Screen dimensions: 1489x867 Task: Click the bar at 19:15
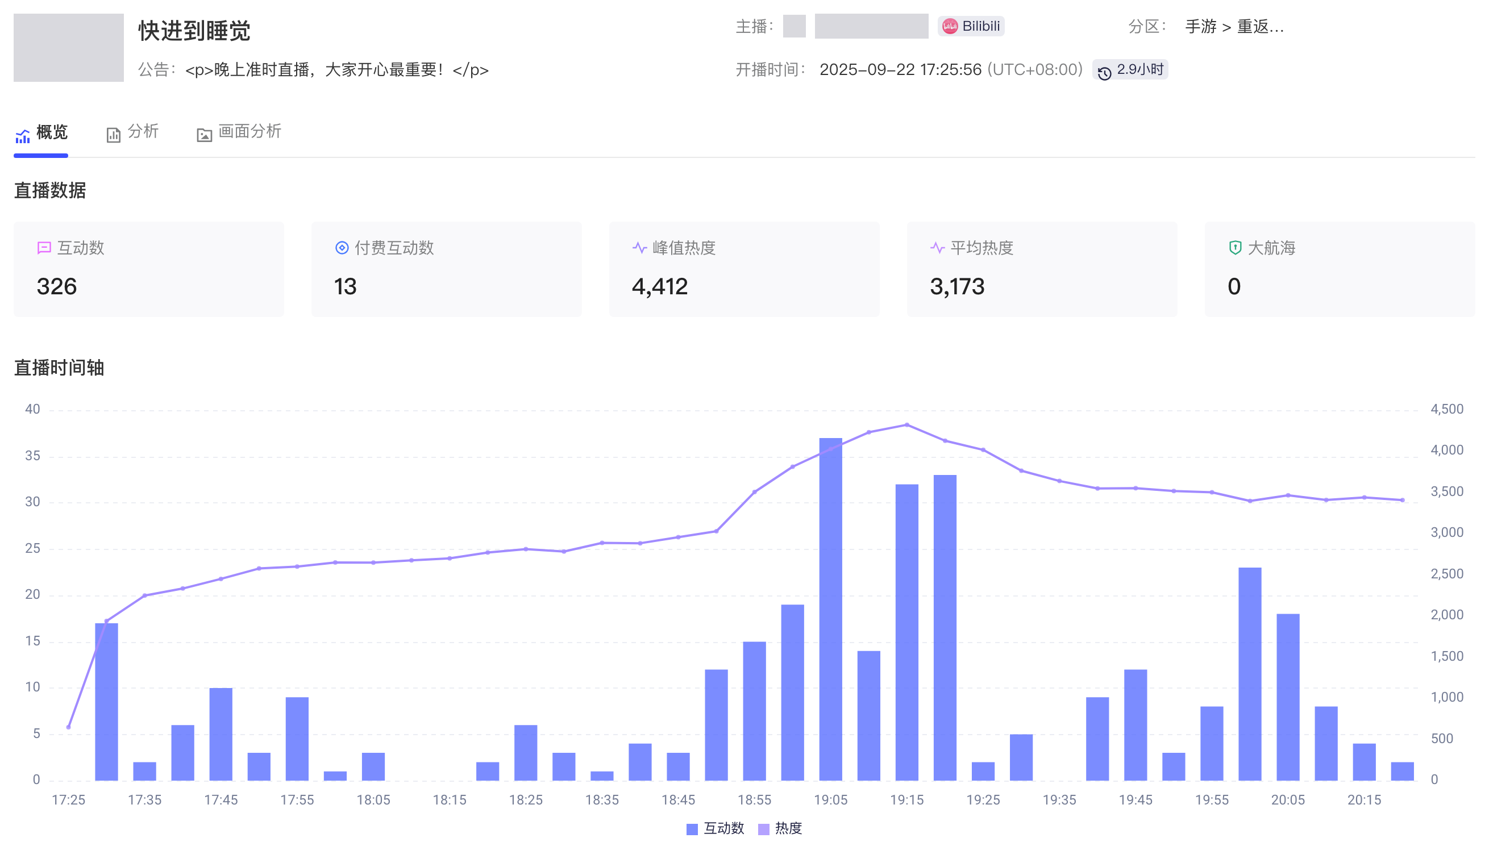click(907, 632)
